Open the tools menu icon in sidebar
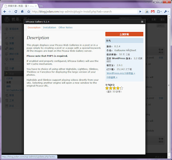 7,101
